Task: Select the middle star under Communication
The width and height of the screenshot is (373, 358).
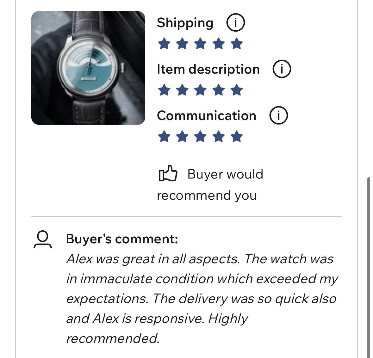Action: [x=200, y=137]
